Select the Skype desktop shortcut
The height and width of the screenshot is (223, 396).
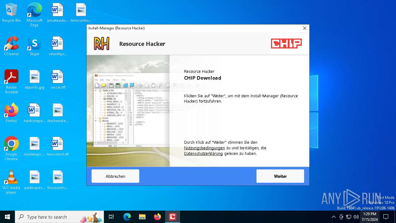click(34, 46)
